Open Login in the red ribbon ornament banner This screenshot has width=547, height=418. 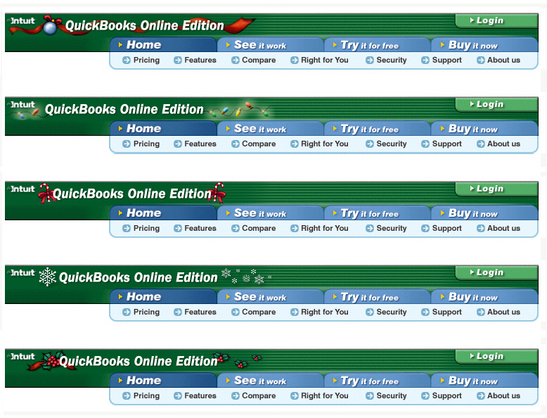point(496,20)
